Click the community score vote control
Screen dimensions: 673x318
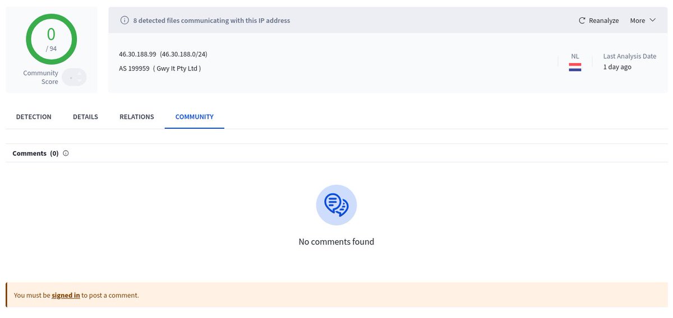pos(74,77)
